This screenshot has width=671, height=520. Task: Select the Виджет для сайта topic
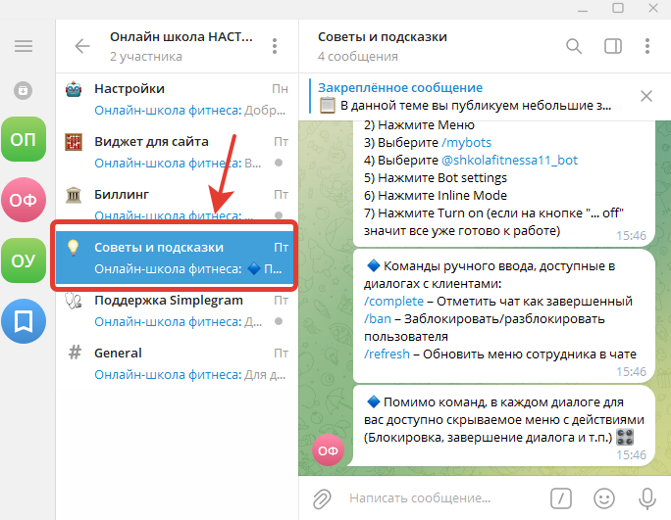coord(177,152)
